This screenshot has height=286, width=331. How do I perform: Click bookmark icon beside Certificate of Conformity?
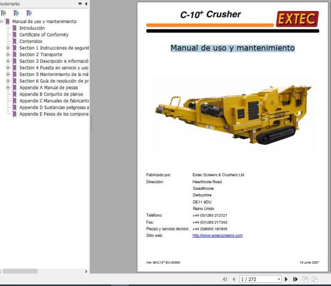(14, 35)
